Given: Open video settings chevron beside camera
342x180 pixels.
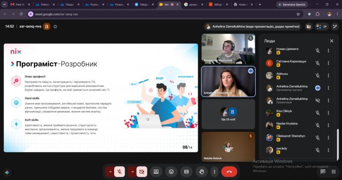Looking at the screenshot, I should 133,172.
